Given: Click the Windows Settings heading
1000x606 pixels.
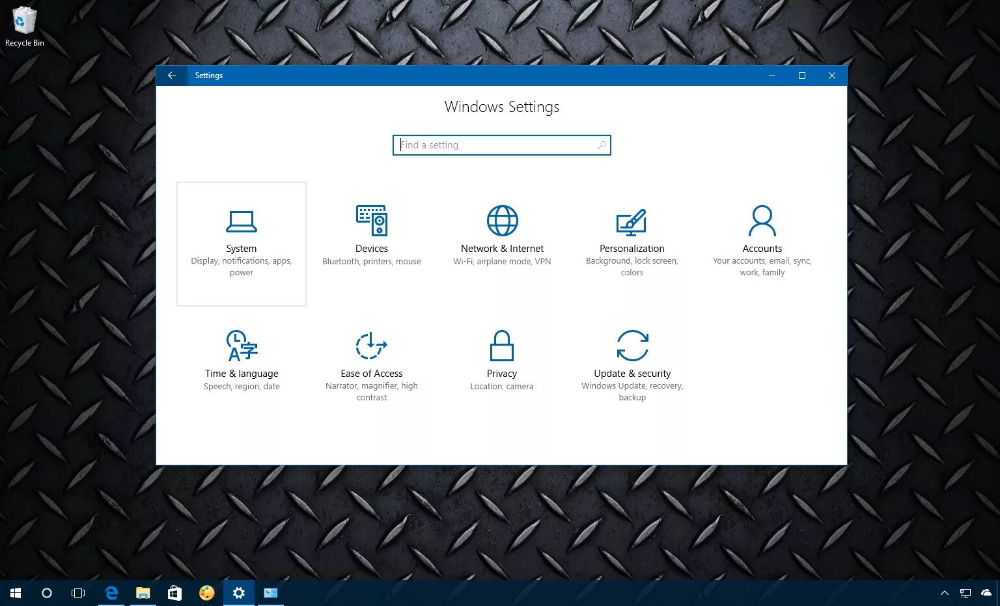Looking at the screenshot, I should (x=502, y=107).
